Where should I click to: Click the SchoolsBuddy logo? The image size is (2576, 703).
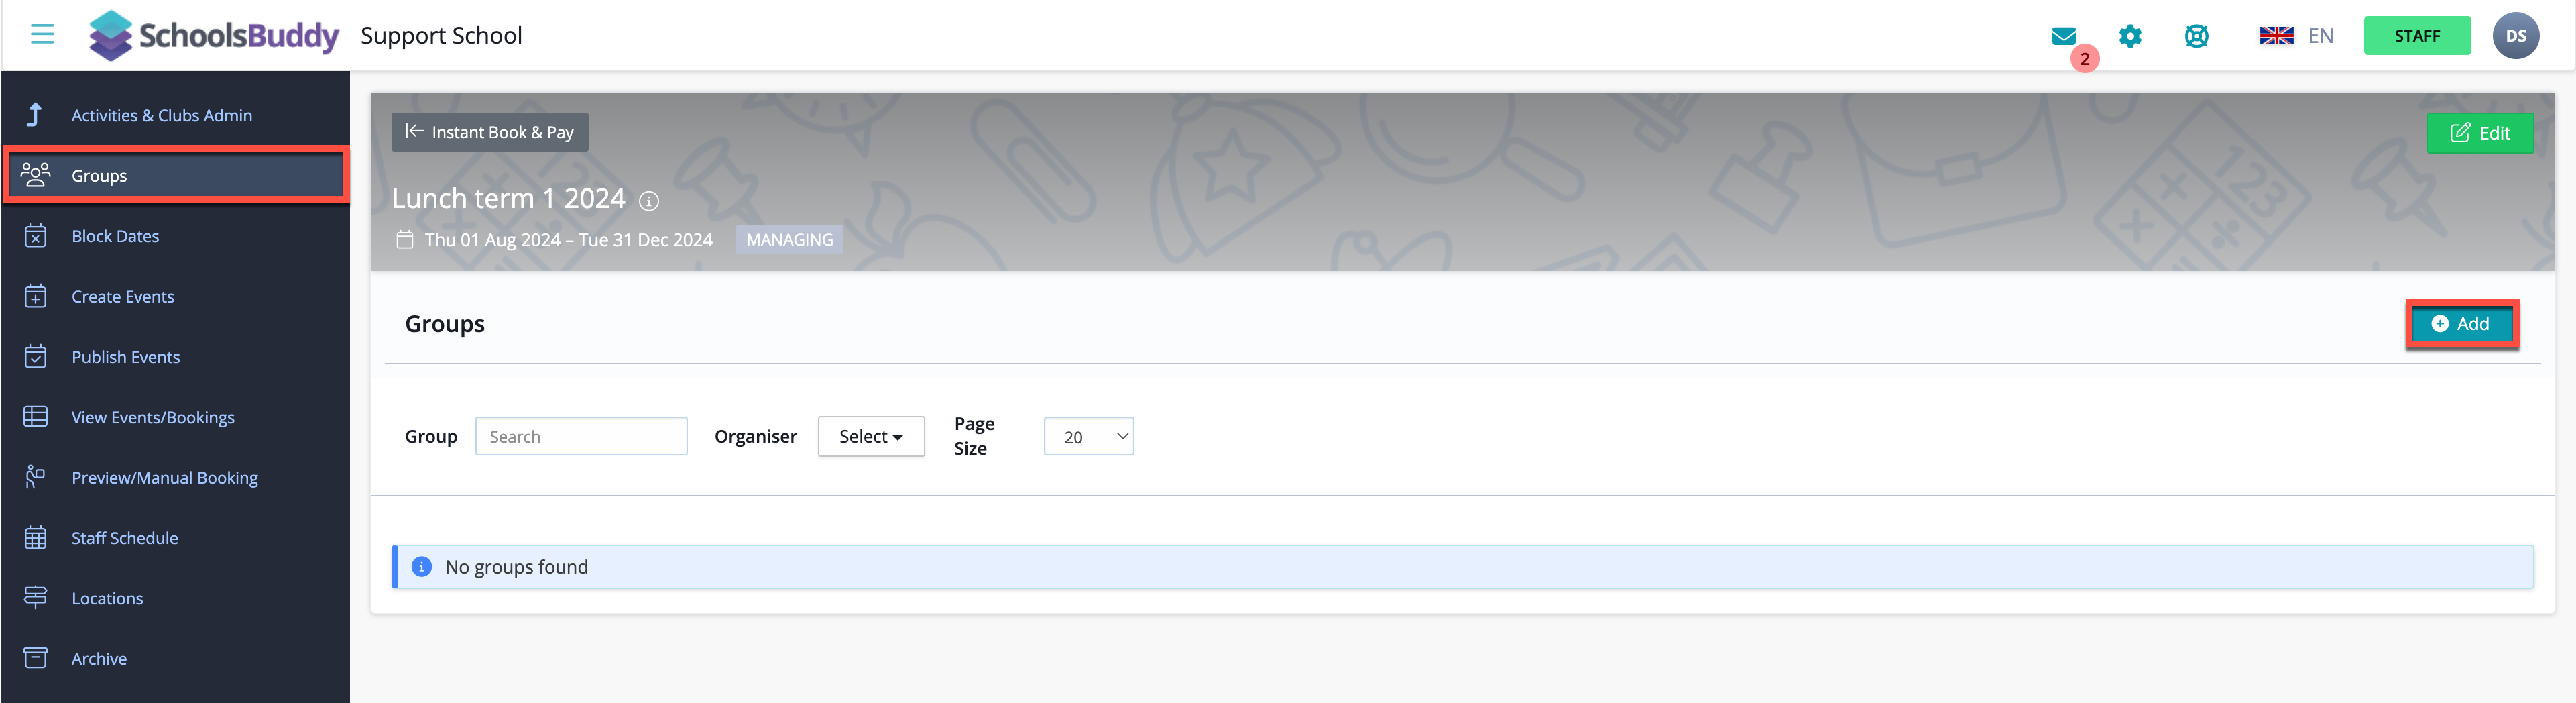pyautogui.click(x=214, y=36)
